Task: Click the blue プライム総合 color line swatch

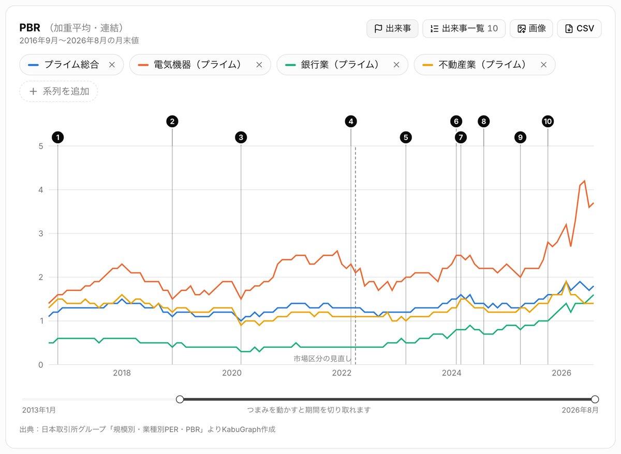Action: tap(33, 65)
